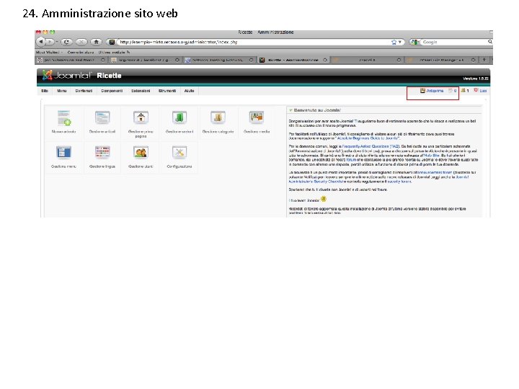
Task: Open the Absolute Beginners Guide to Joomla link
Action: pyautogui.click(x=368, y=138)
